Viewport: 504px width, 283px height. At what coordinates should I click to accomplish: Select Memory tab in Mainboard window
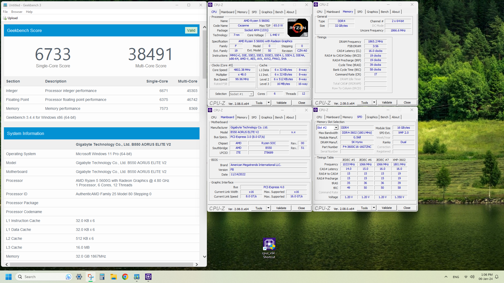point(242,117)
